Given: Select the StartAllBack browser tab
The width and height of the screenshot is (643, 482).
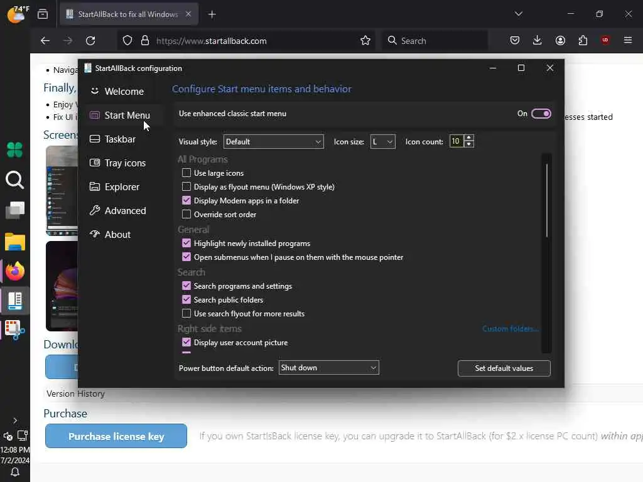Looking at the screenshot, I should pyautogui.click(x=129, y=14).
